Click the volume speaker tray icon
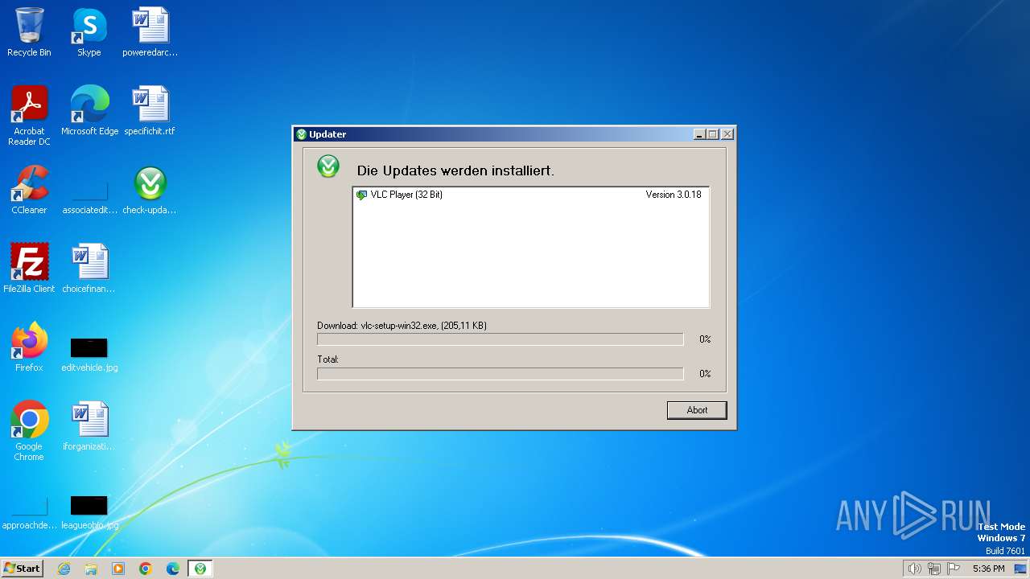1030x579 pixels. click(x=914, y=569)
